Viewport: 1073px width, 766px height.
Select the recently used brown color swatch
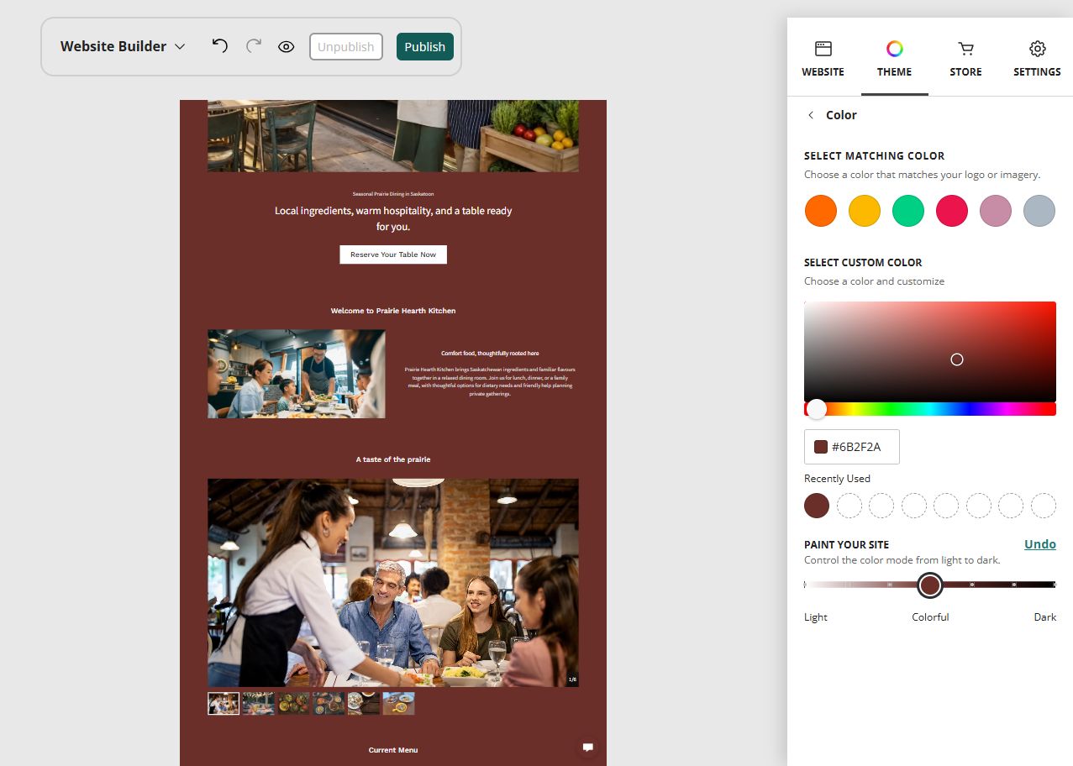(x=817, y=506)
